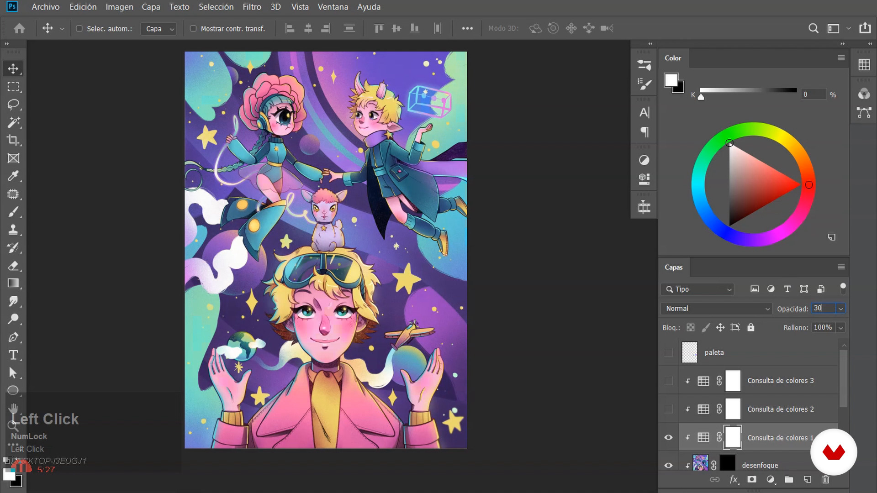Create a new group folder icon
877x493 pixels.
pos(789,479)
